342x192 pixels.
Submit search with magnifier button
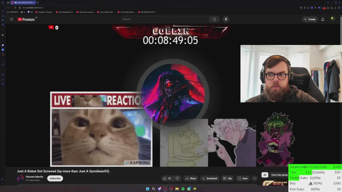point(215,19)
